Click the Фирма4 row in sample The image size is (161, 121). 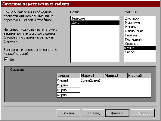coord(68,95)
